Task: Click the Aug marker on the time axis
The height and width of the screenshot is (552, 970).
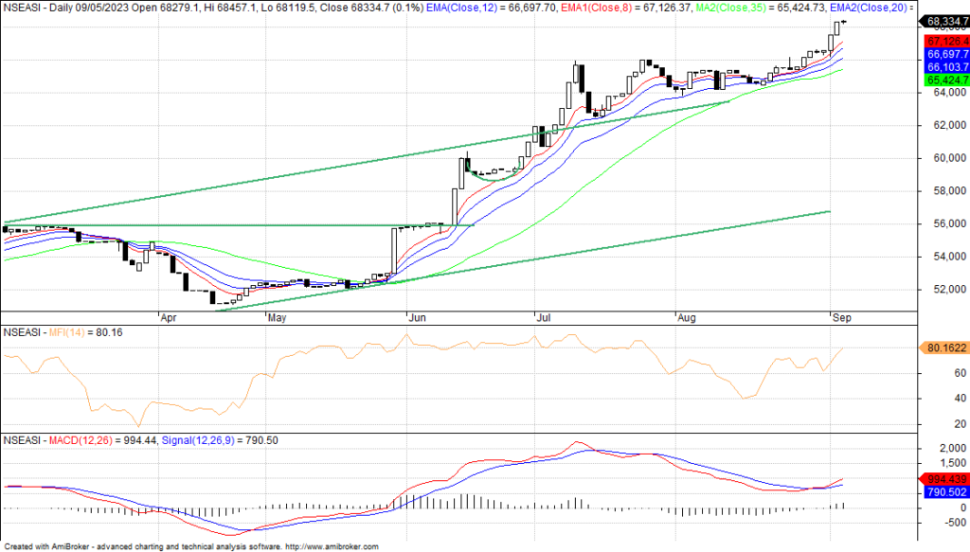Action: (x=688, y=319)
